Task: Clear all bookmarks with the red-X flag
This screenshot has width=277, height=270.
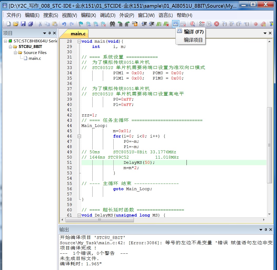Action: pyautogui.click(x=103, y=24)
